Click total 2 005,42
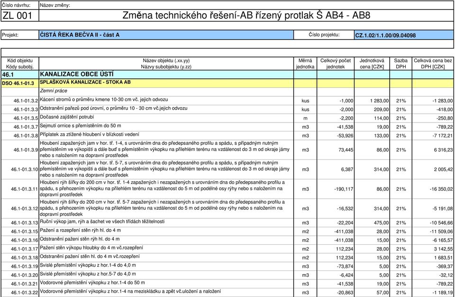This screenshot has height=297, width=455. (444, 169)
